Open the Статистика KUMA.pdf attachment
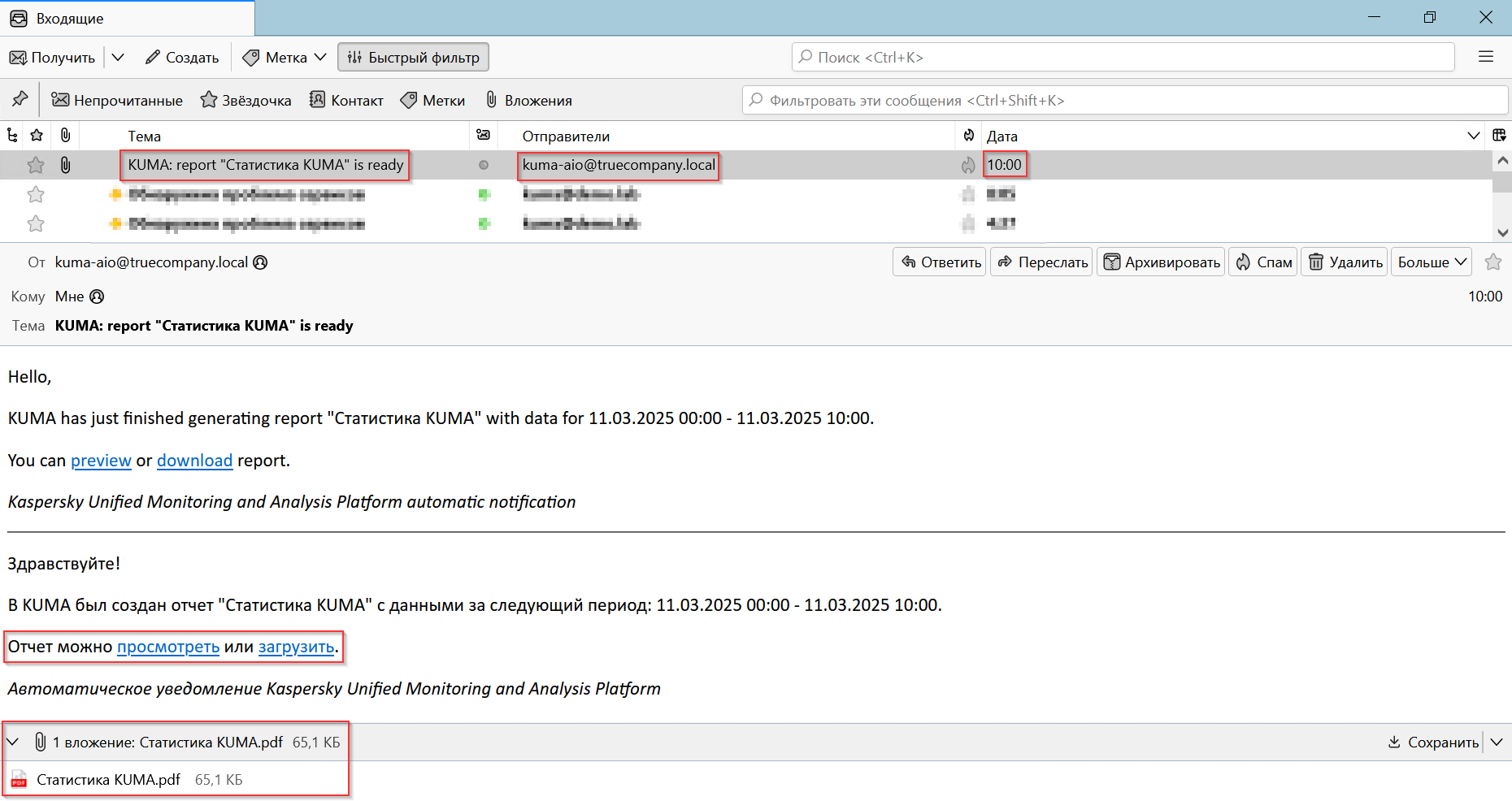 click(108, 780)
